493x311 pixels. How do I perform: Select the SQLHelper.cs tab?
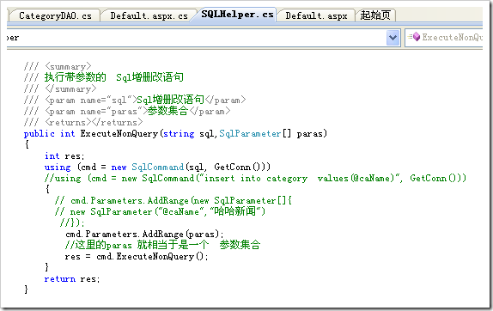click(237, 15)
